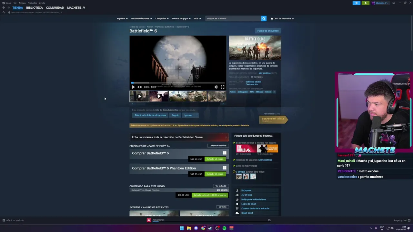Play the Battlefield 6 trailer video

133,87
